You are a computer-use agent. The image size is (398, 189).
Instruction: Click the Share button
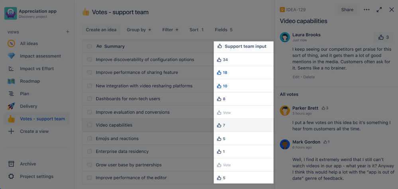[x=347, y=10]
